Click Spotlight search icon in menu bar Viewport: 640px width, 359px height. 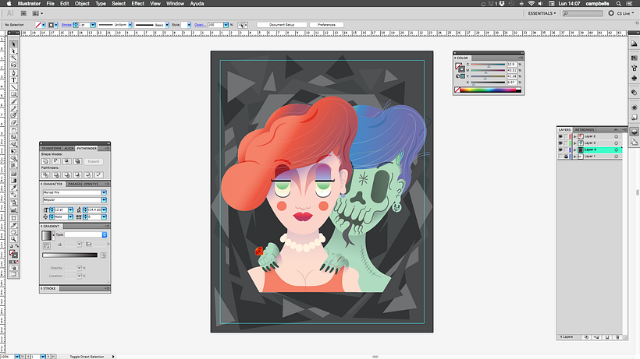[619, 4]
